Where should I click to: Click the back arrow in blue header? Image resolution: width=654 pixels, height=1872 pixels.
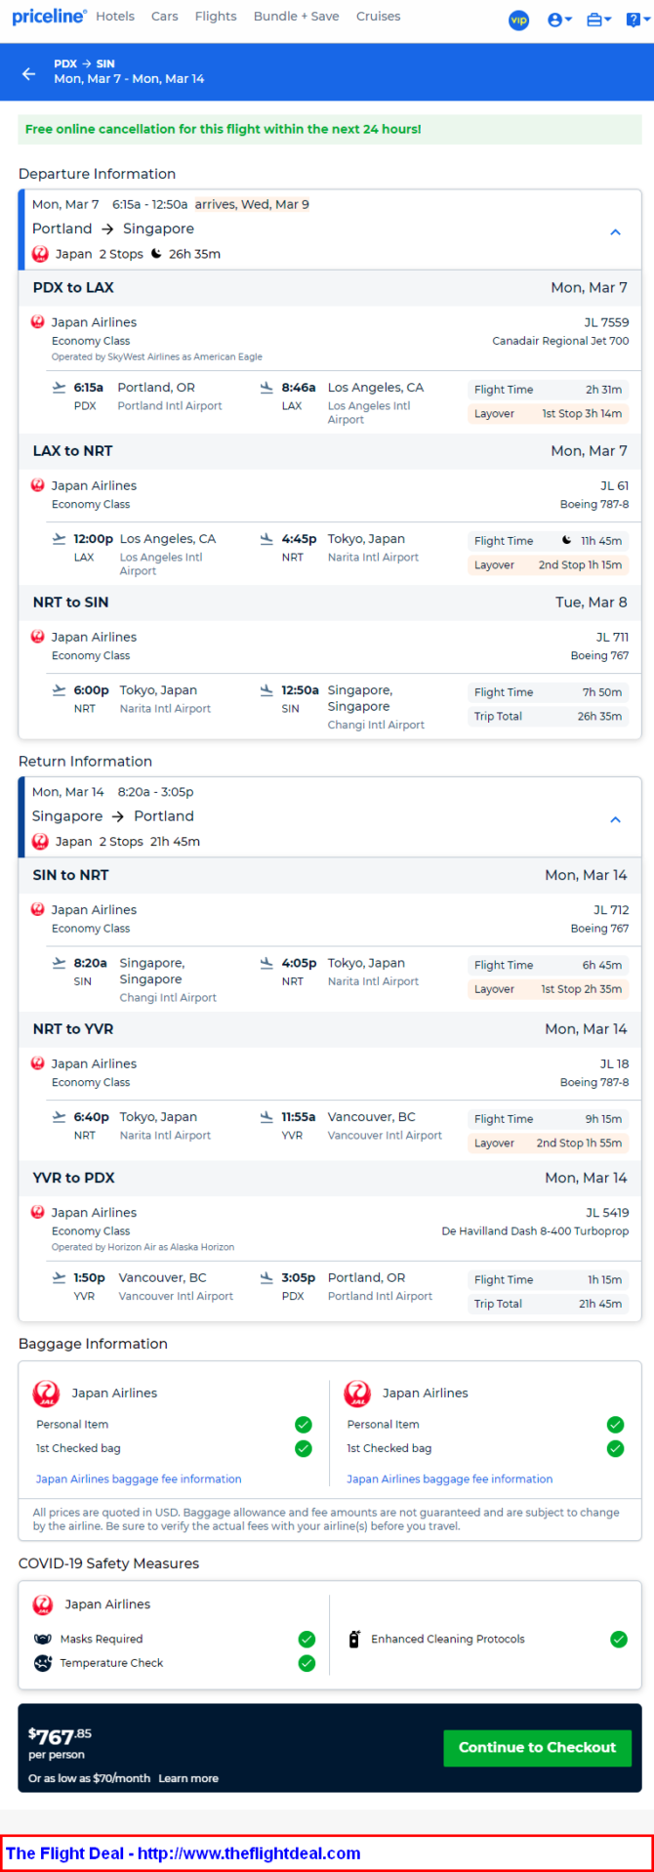click(29, 73)
